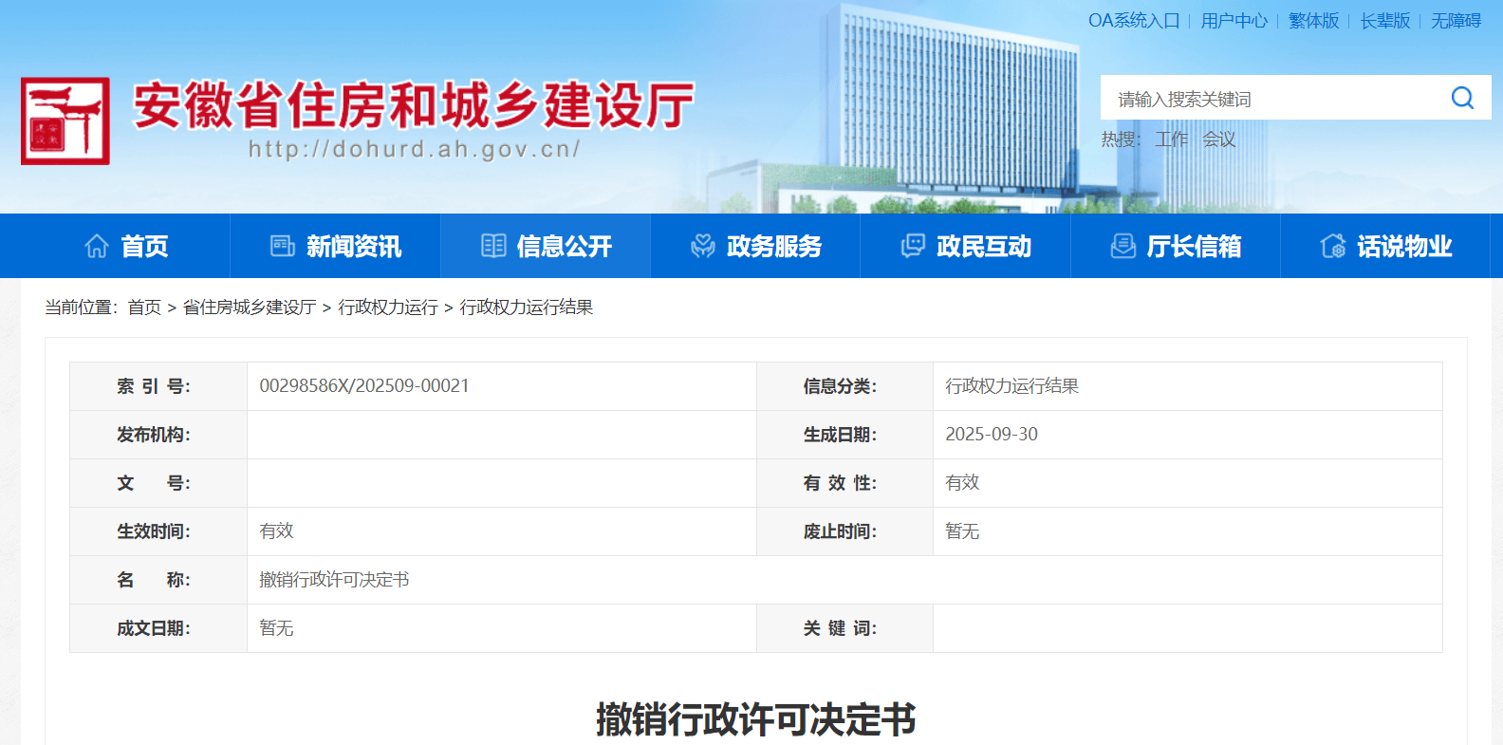1503x745 pixels.
Task: Click the heart-hands icon beside 政务服务
Action: coord(703,247)
